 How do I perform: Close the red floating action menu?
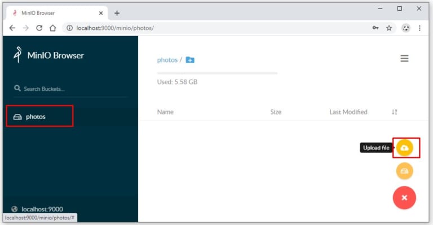click(405, 198)
